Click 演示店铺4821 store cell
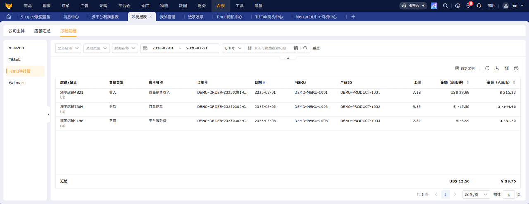This screenshot has height=204, width=529. [x=72, y=92]
